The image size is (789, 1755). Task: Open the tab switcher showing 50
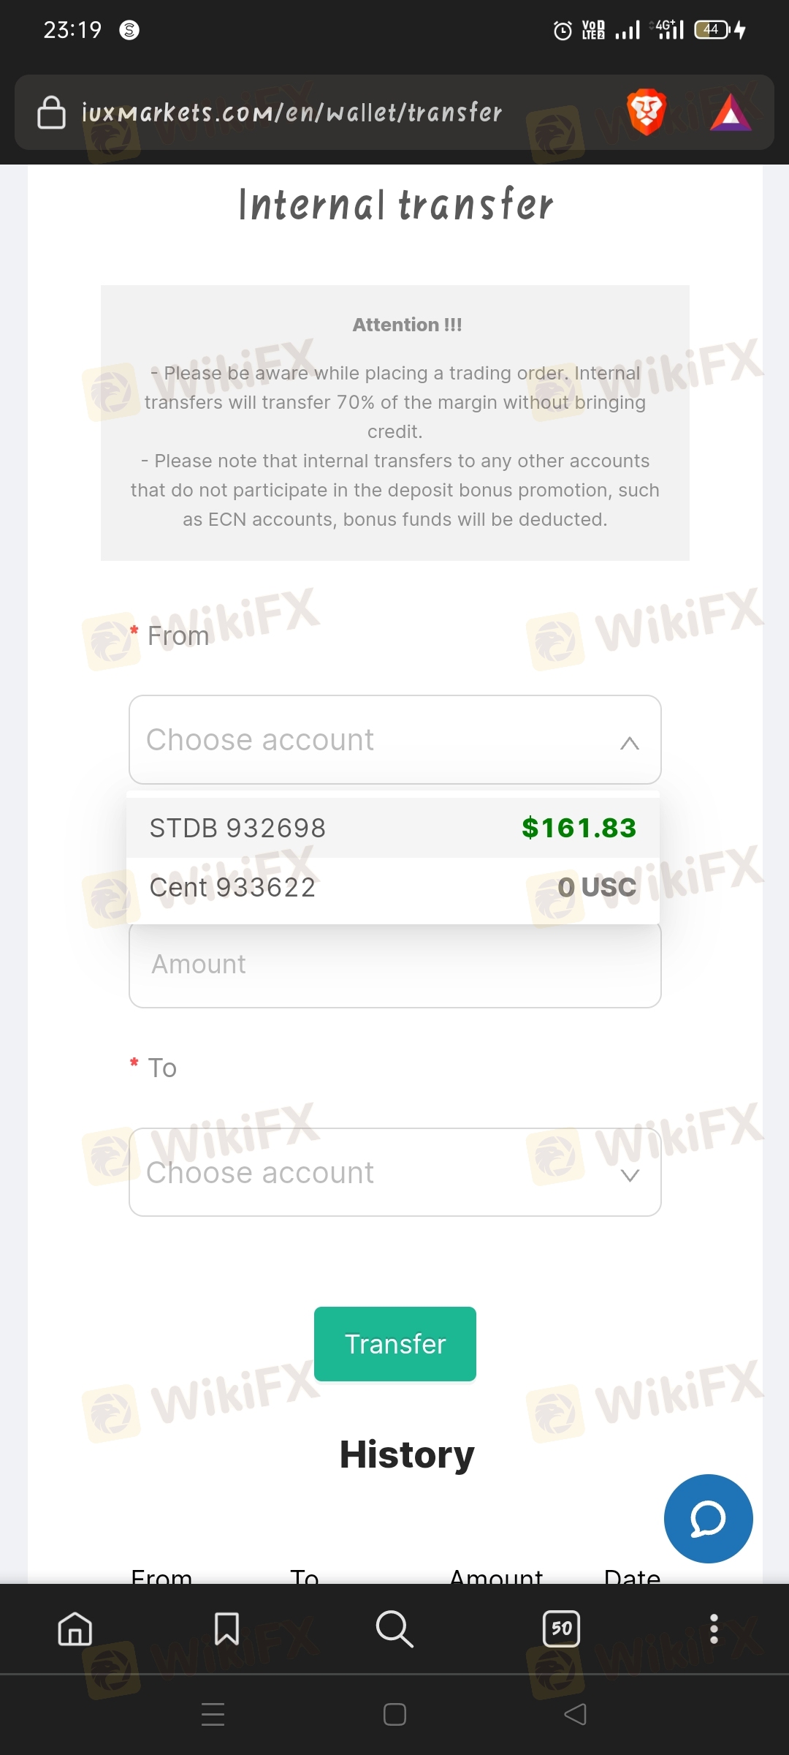pos(562,1628)
